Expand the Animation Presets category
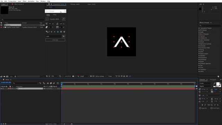The height and width of the screenshot is (125, 222). [199, 28]
